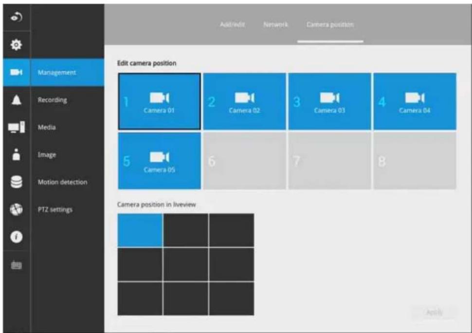Open the alarm bell icon
472x333 pixels.
[16, 100]
